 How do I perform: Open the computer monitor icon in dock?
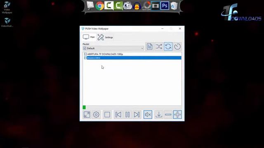point(90,6)
